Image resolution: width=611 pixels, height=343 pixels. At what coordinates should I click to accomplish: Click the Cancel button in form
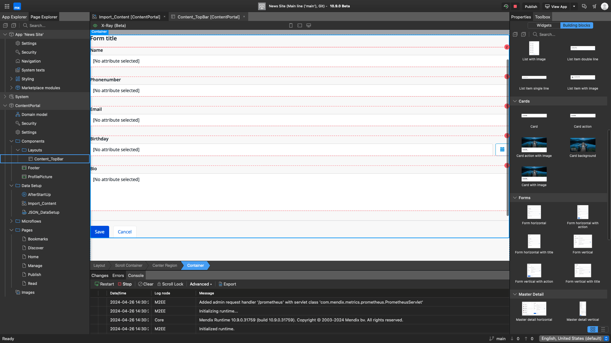[x=125, y=232]
